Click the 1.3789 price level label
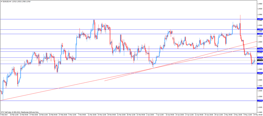This screenshot has width=263, height=116. [260, 49]
